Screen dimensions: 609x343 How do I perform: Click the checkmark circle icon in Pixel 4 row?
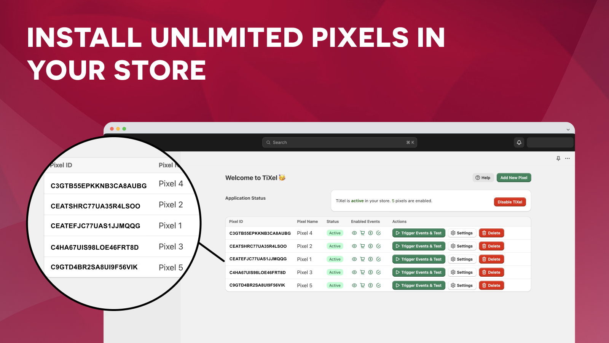(378, 233)
